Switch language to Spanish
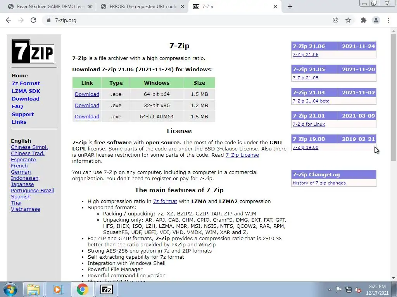This screenshot has width=397, height=297. click(21, 197)
